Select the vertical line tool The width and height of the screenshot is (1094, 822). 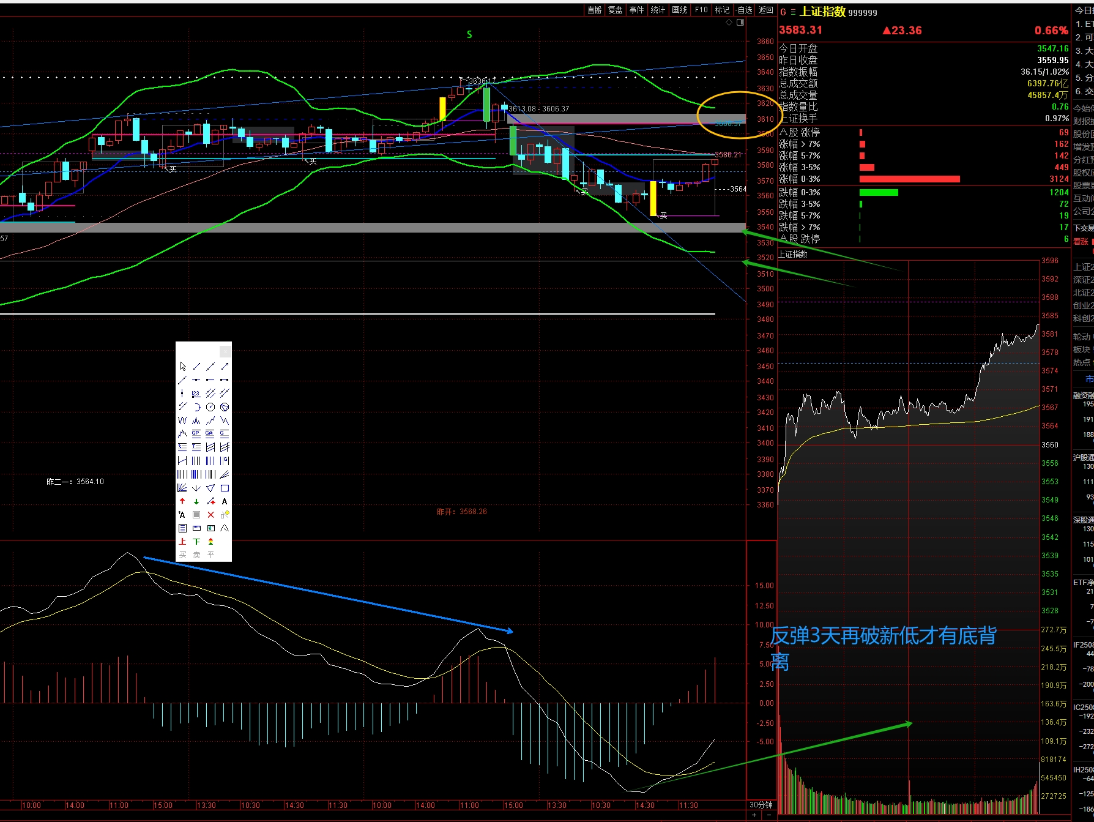tap(182, 393)
